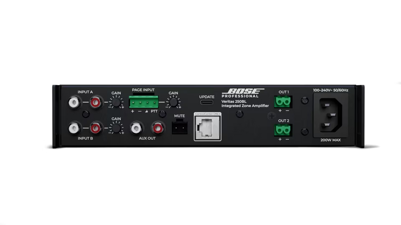Click the 'PAGE INPUT' label
The width and height of the screenshot is (401, 225).
click(143, 90)
